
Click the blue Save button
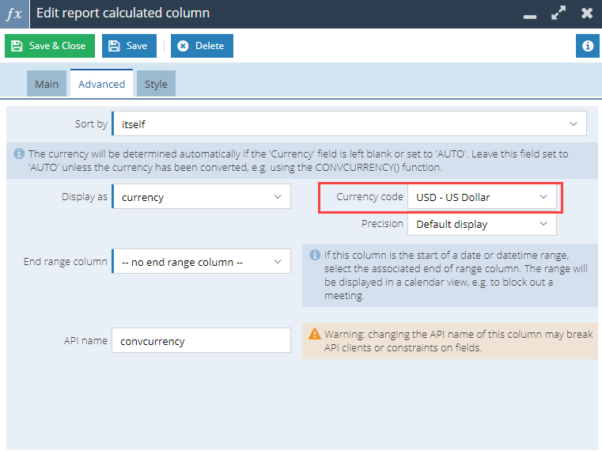coord(129,46)
